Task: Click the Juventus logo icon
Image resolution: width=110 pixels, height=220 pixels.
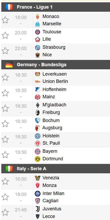Action: coord(38,209)
